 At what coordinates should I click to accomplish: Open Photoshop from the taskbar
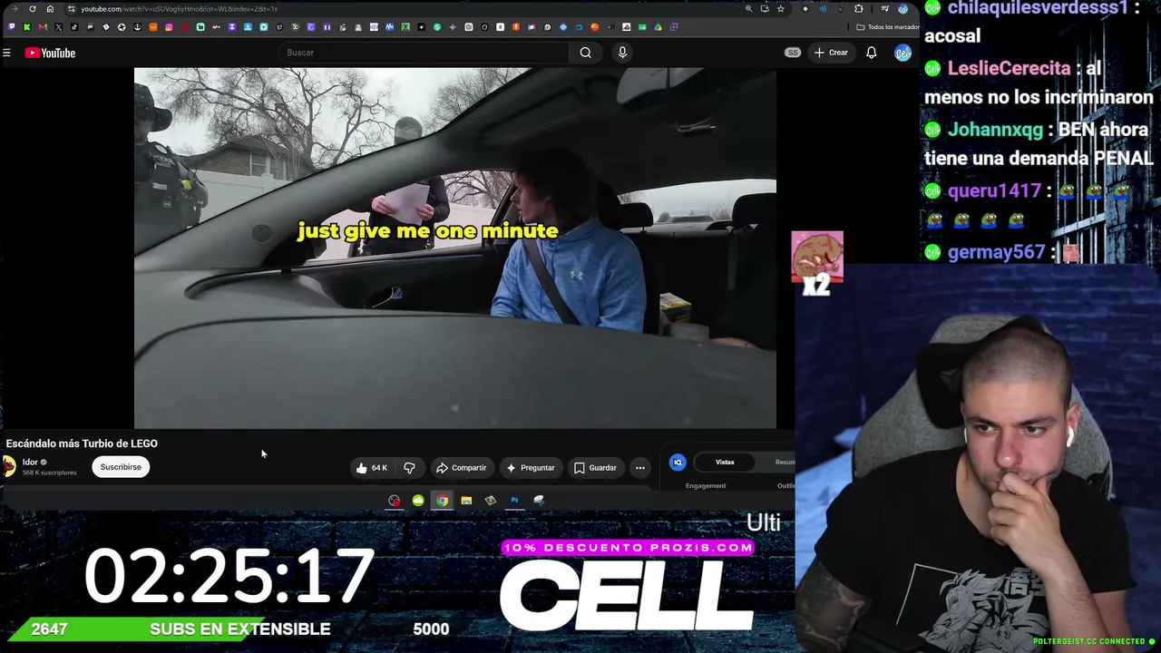coord(514,501)
